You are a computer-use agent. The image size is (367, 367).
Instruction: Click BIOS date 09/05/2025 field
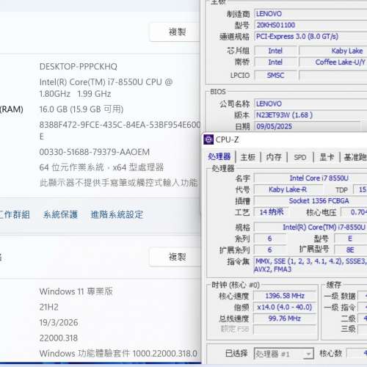tap(308, 126)
